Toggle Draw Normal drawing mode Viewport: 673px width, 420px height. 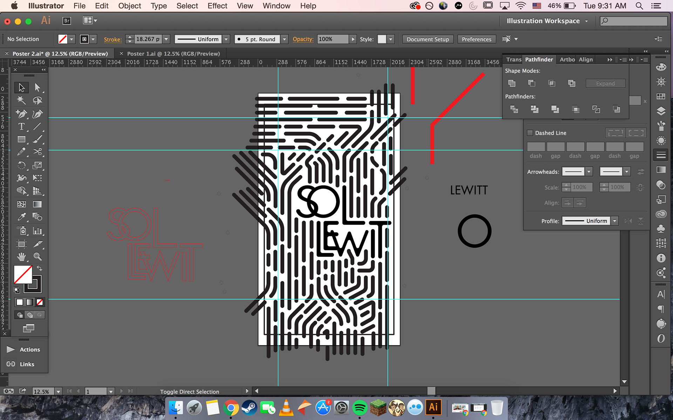point(20,315)
